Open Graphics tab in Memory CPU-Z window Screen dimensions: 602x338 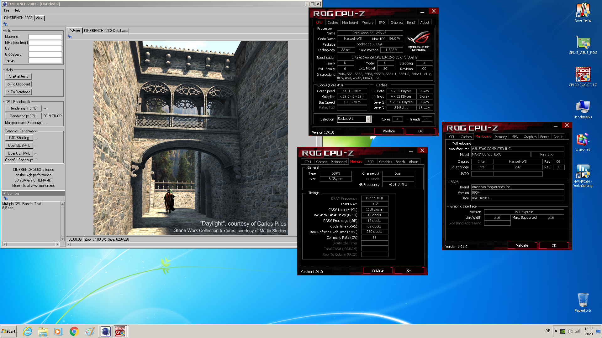pyautogui.click(x=385, y=162)
